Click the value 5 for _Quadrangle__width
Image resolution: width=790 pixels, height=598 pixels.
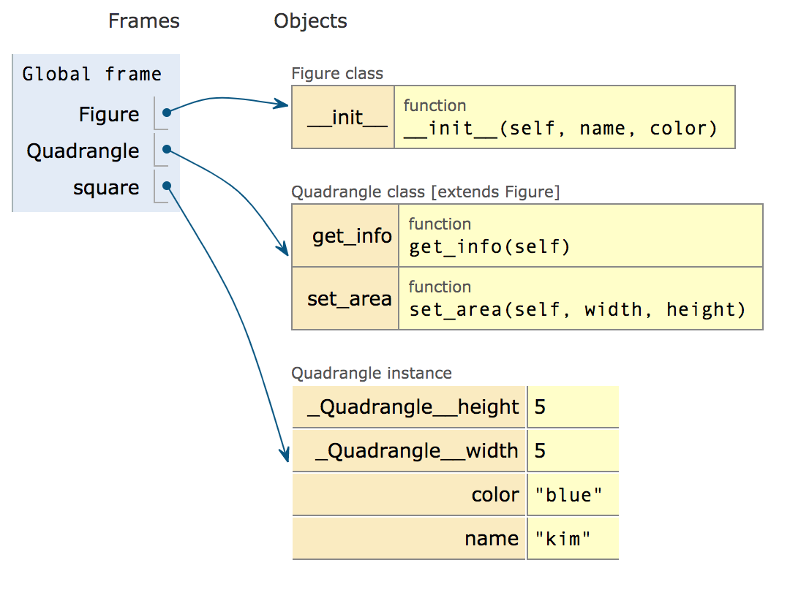pos(573,450)
